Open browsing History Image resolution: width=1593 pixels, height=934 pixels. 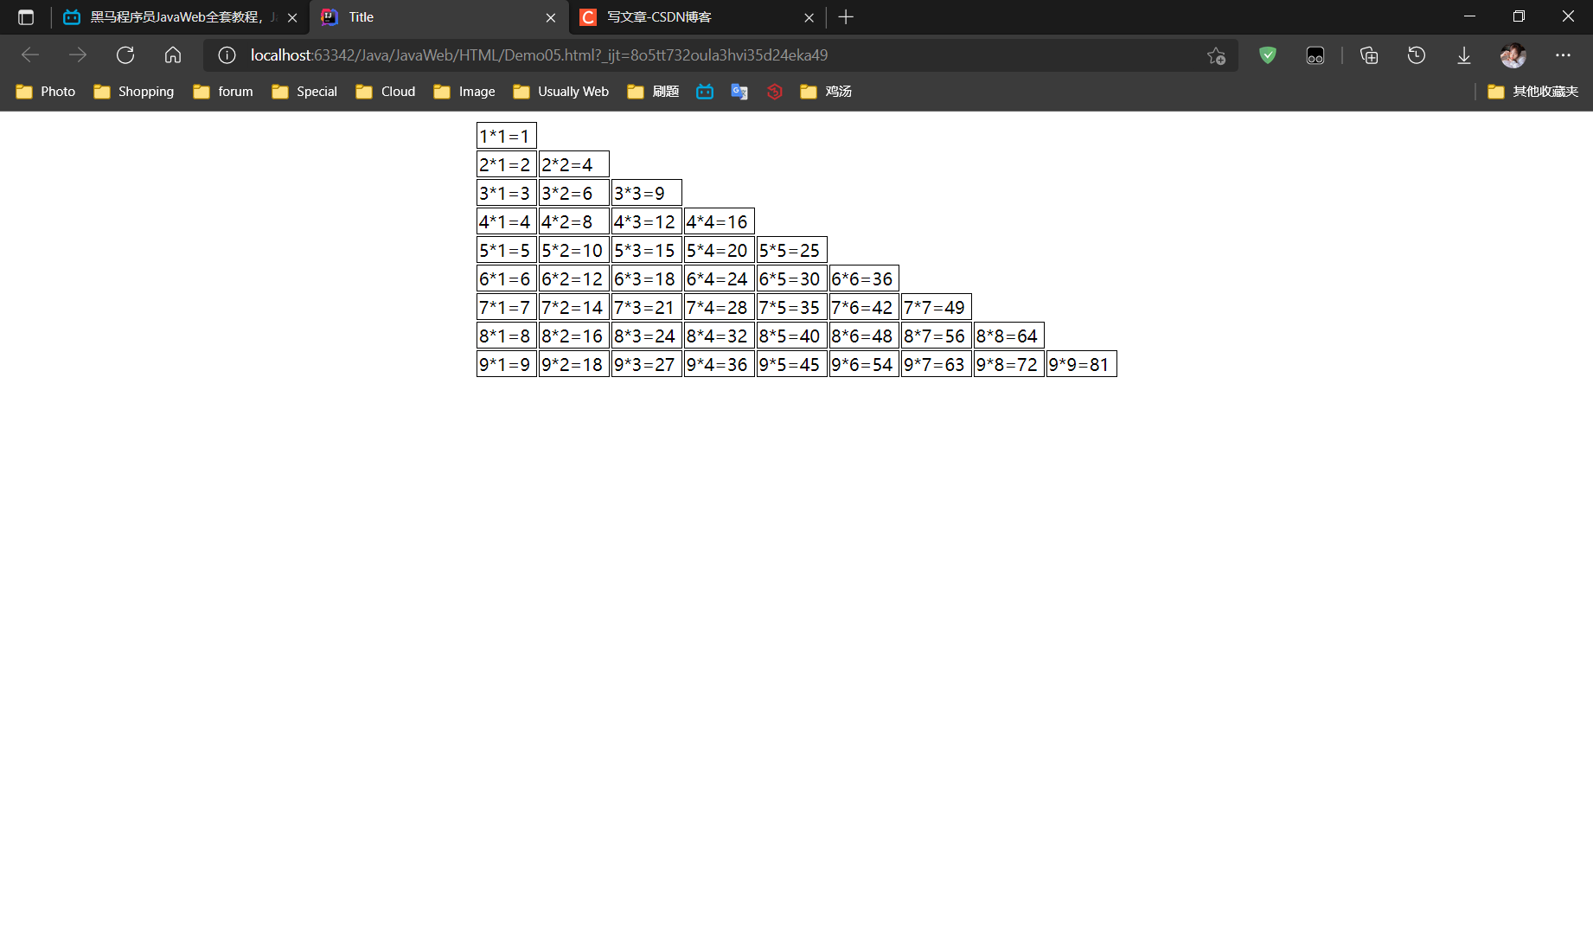coord(1417,55)
